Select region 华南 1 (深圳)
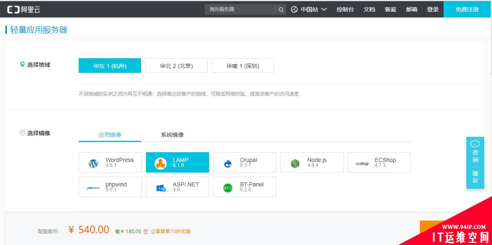492x245 pixels. coord(243,66)
